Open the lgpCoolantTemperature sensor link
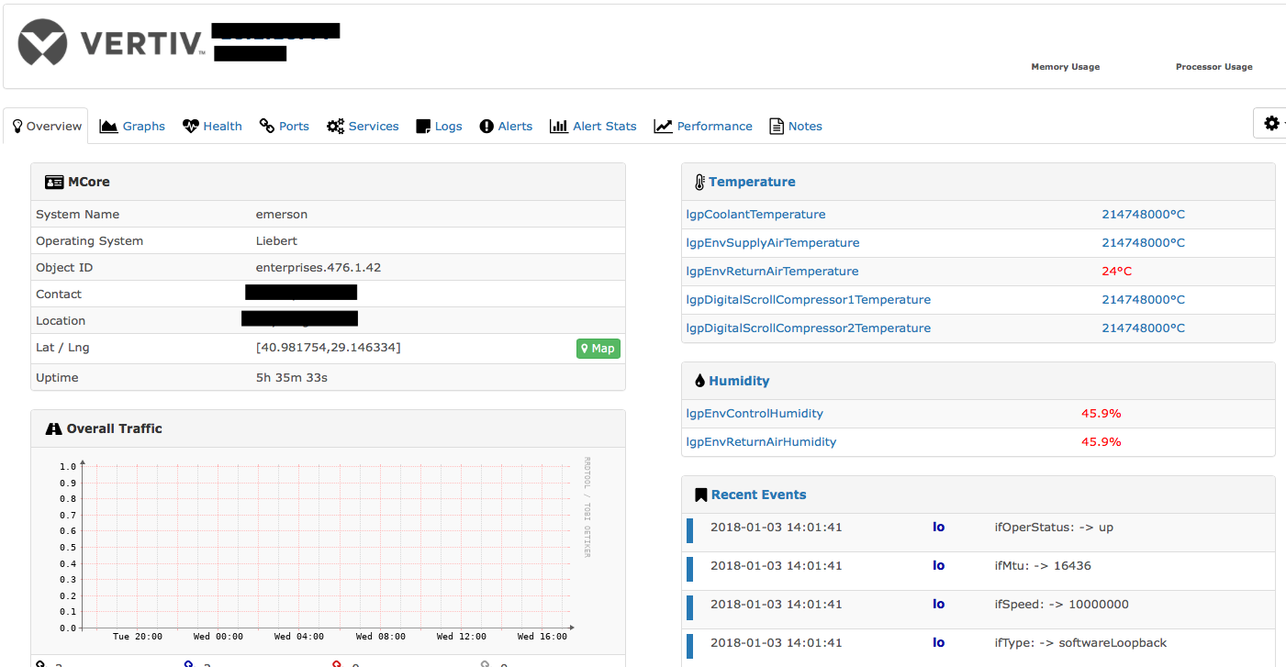The height and width of the screenshot is (667, 1286). click(x=755, y=214)
